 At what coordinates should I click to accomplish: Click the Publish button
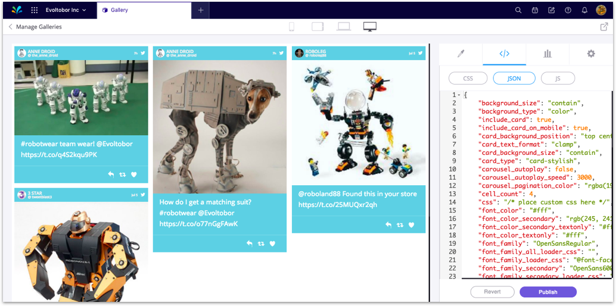pos(548,292)
